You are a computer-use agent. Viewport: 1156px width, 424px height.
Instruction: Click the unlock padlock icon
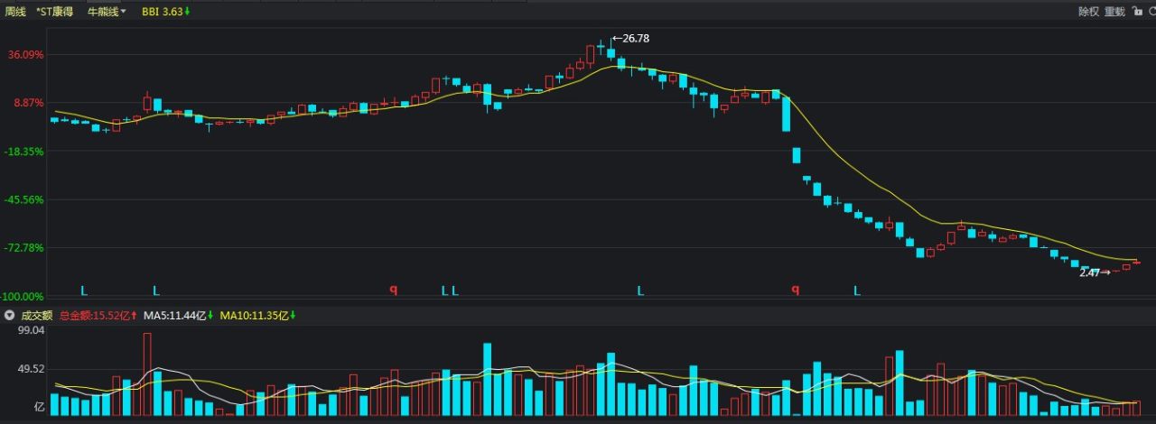tap(1136, 12)
